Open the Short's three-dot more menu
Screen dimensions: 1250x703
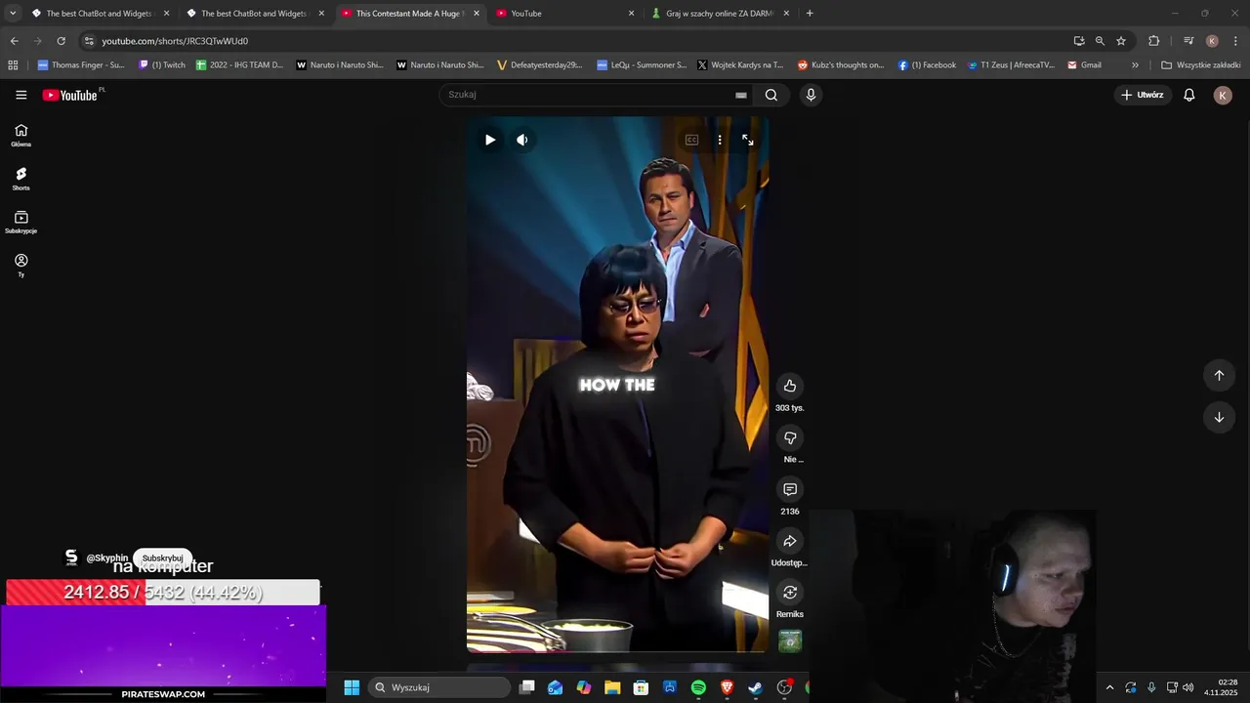point(720,140)
